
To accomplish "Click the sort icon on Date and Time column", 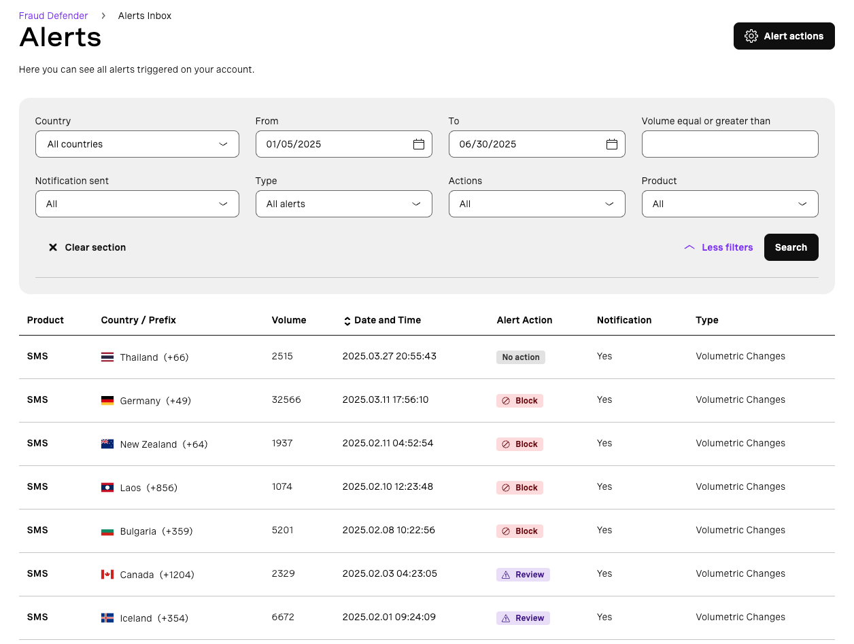I will click(347, 320).
